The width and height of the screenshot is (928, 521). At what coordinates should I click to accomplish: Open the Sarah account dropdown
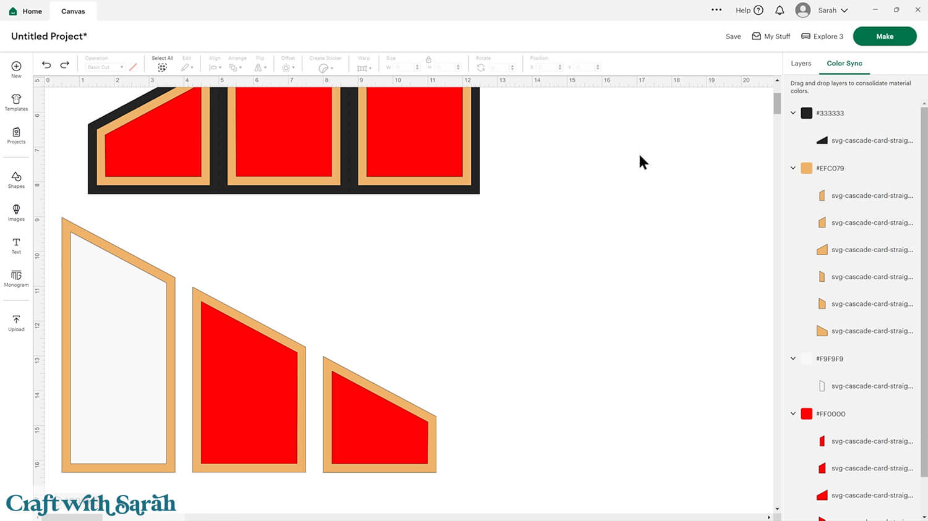click(x=833, y=11)
